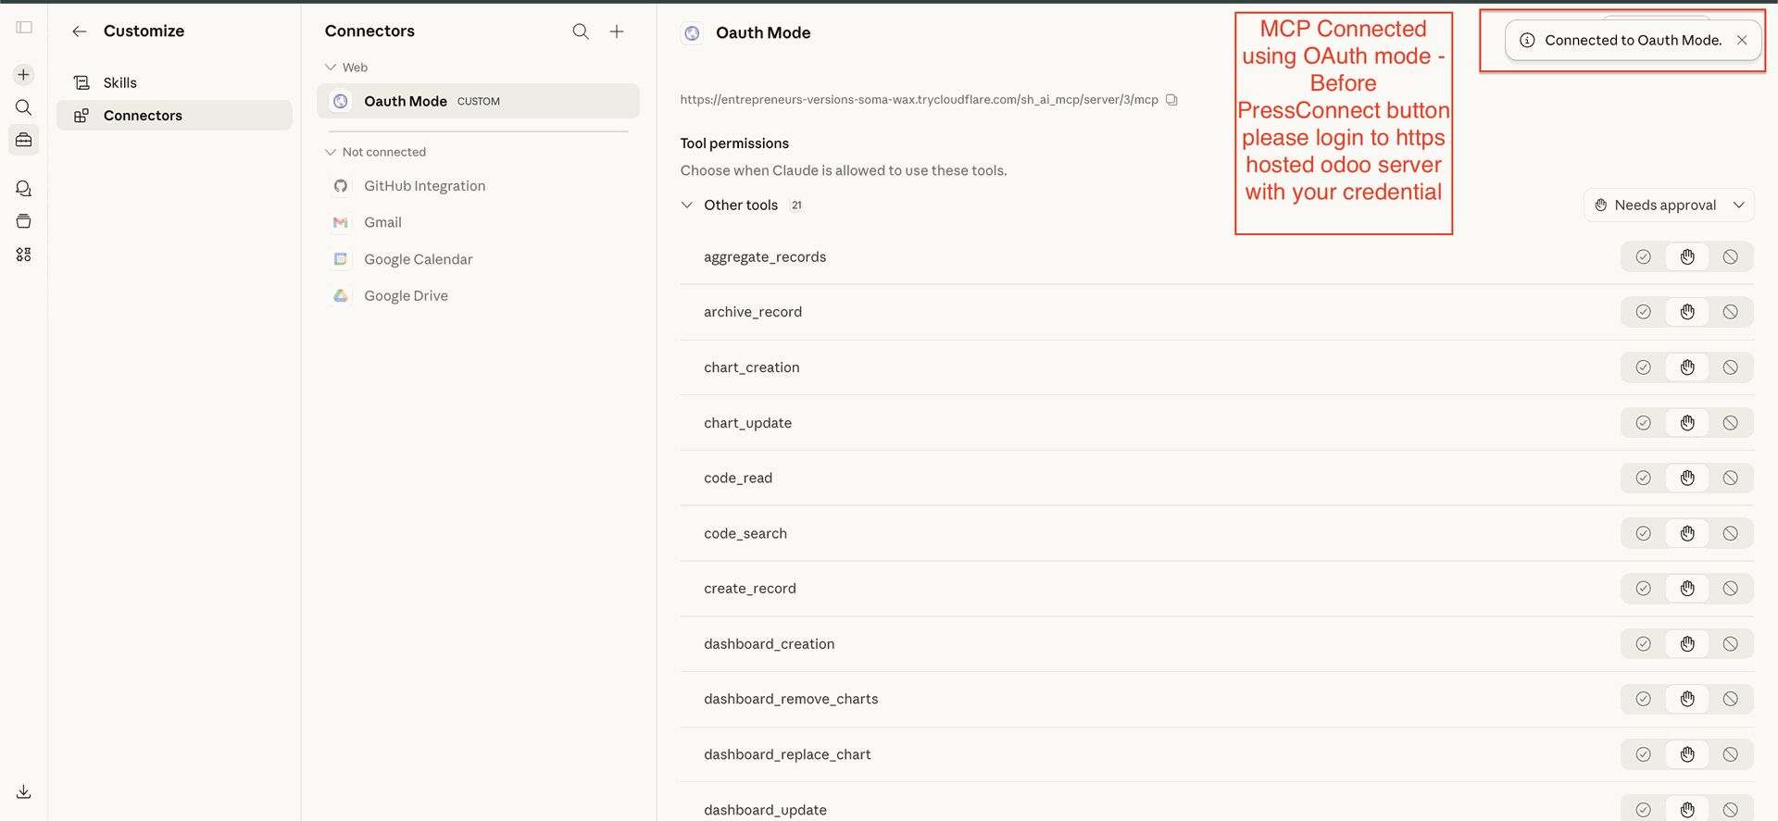Image resolution: width=1778 pixels, height=821 pixels.
Task: Open the Needs approval dropdown
Action: (1669, 205)
